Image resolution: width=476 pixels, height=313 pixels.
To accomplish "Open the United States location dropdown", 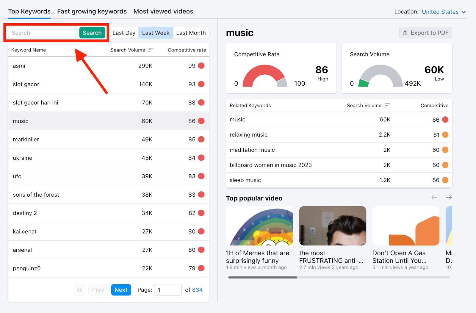I will (x=443, y=12).
